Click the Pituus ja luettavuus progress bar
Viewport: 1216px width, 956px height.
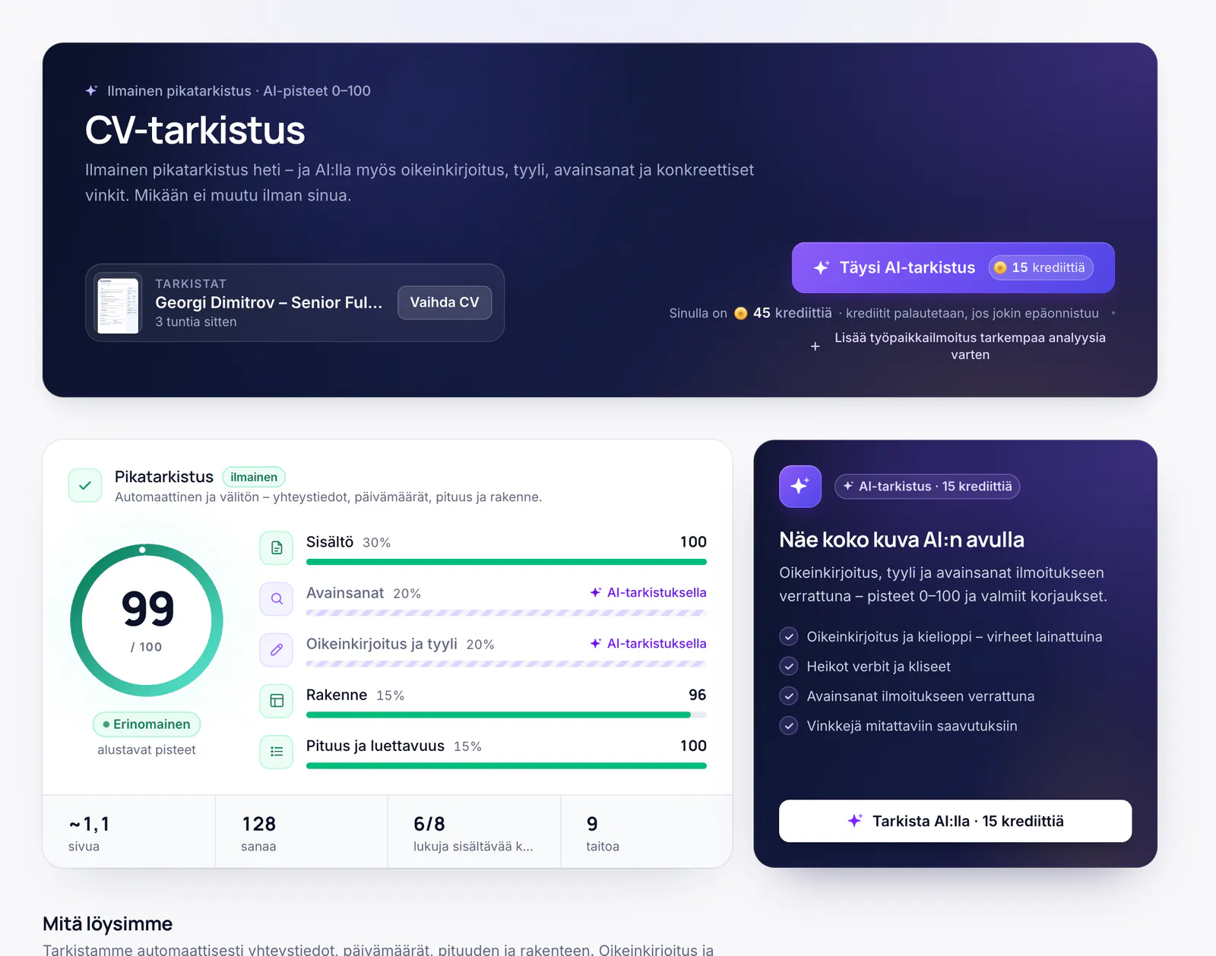click(x=506, y=765)
